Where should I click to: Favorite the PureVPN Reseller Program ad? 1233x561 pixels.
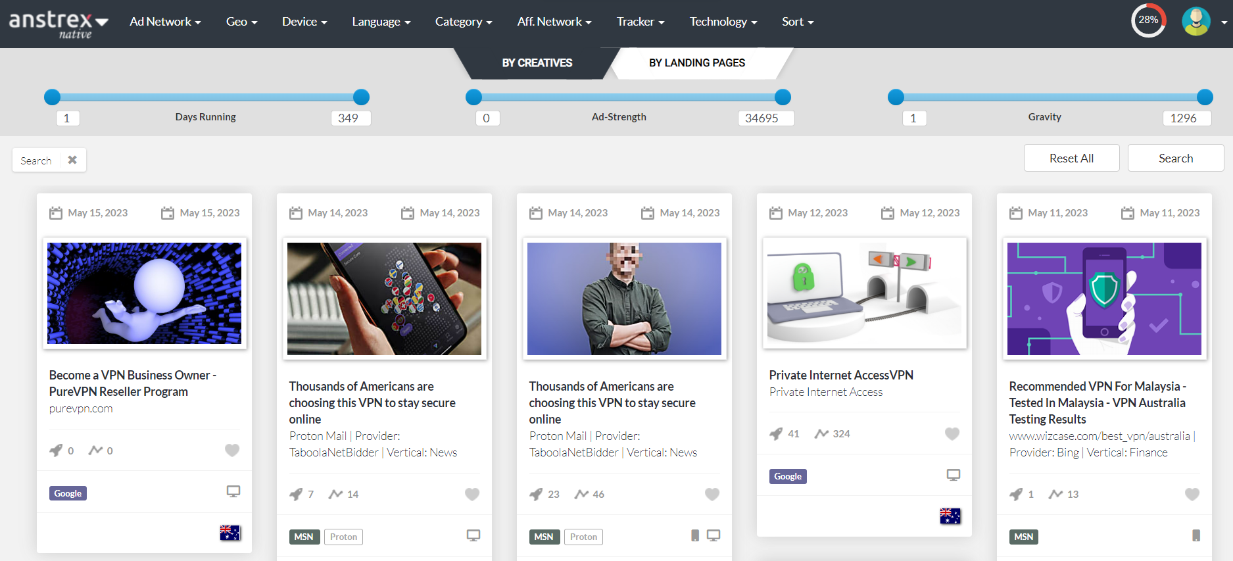[232, 451]
